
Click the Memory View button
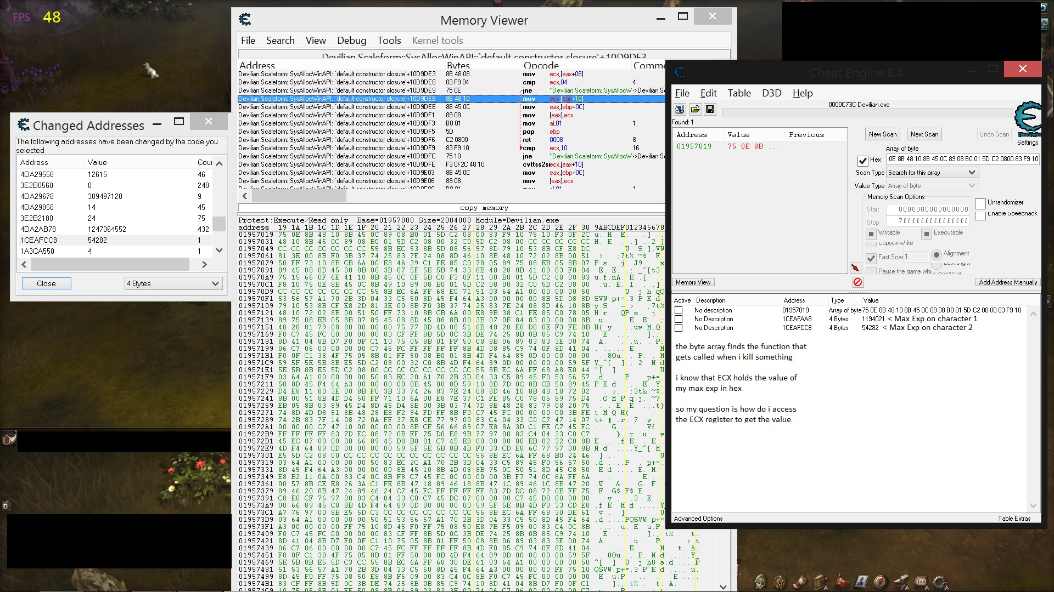pos(693,282)
